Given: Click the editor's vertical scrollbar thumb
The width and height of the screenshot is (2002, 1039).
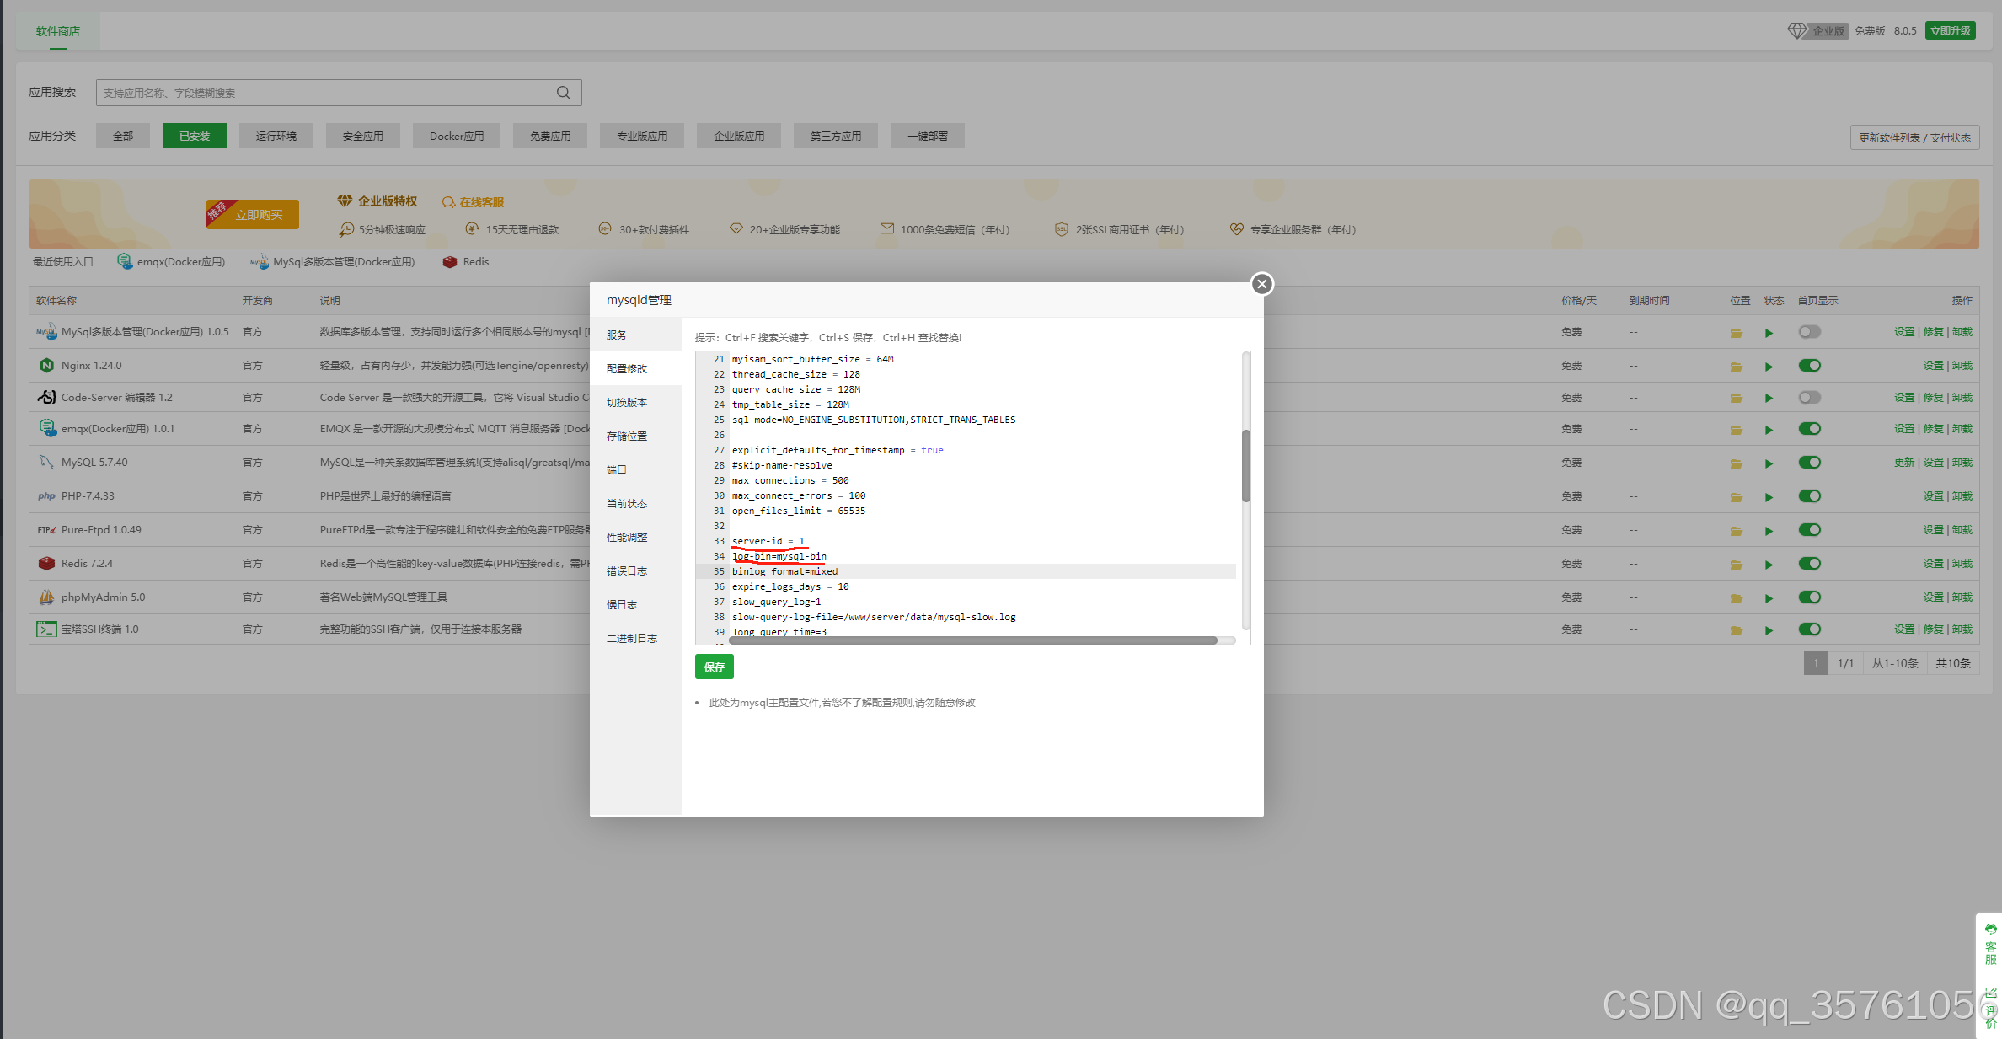Looking at the screenshot, I should (x=1245, y=465).
